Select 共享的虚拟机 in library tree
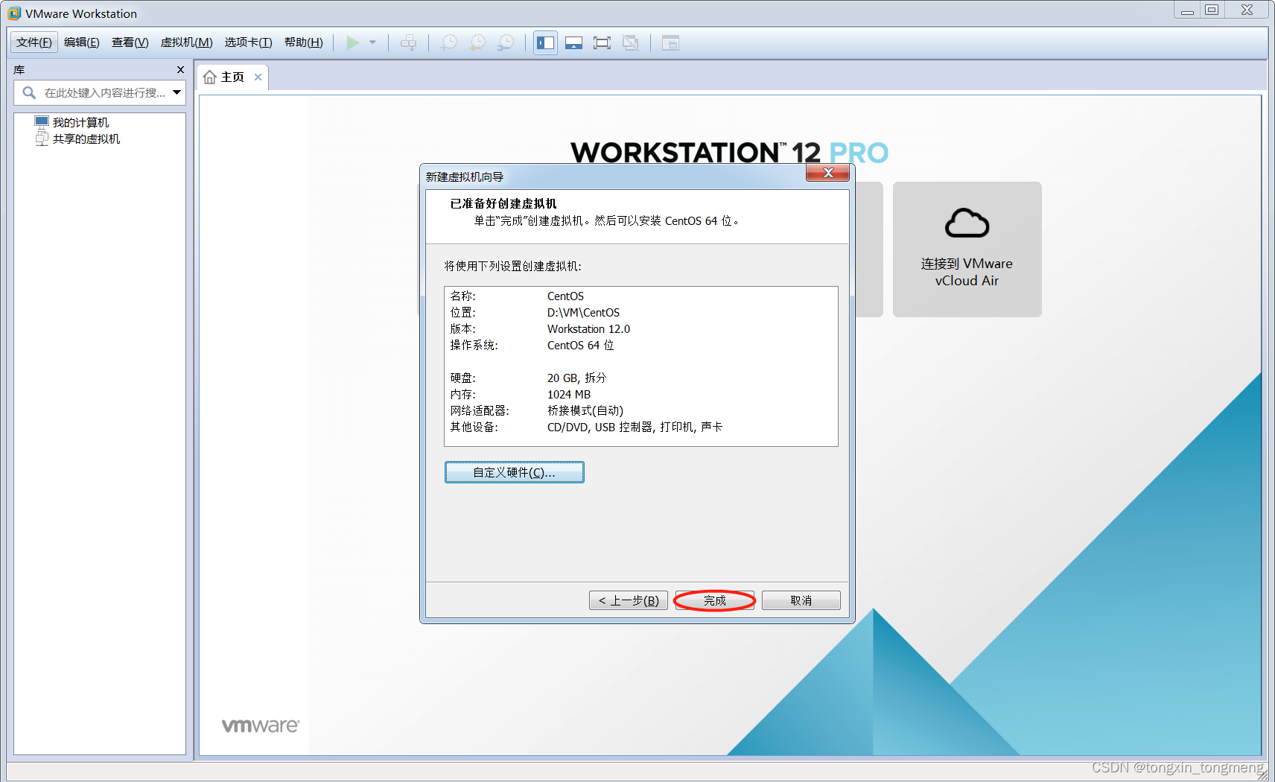1275x782 pixels. pos(86,139)
